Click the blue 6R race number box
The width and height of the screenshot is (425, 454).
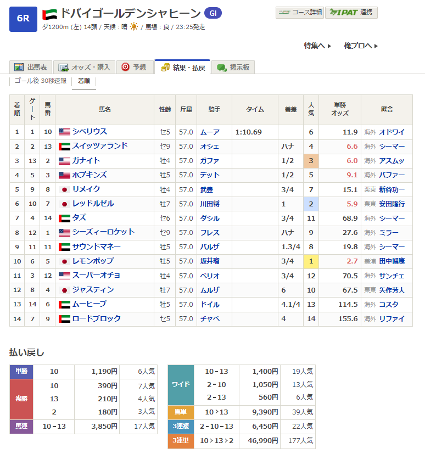(x=23, y=19)
